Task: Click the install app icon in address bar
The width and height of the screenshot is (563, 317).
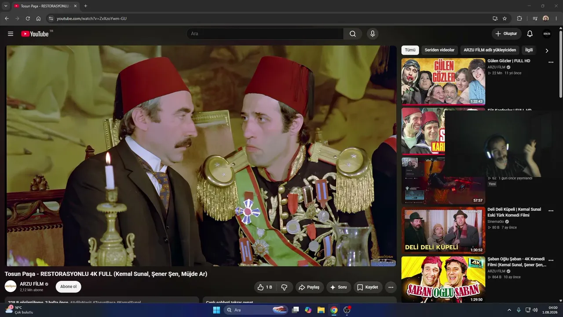Action: click(495, 18)
